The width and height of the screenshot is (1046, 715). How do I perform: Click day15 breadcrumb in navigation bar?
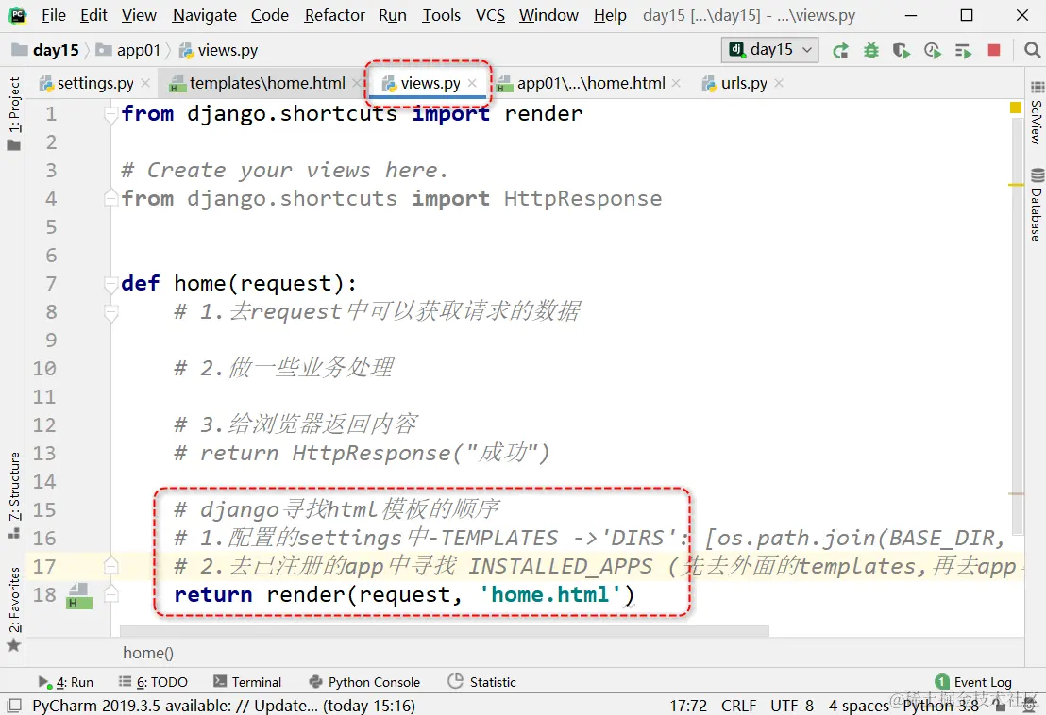pyautogui.click(x=46, y=50)
